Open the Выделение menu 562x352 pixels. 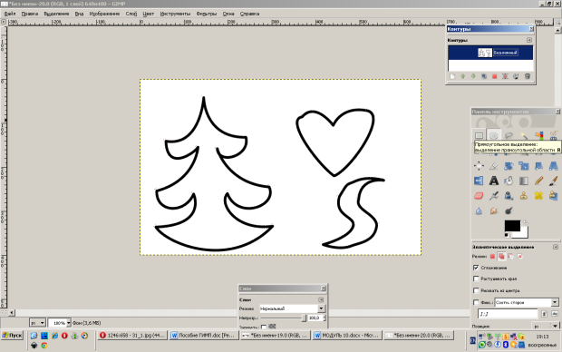[56, 14]
